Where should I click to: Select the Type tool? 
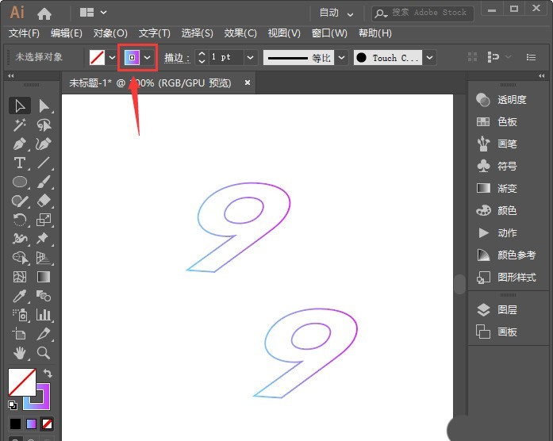20,163
